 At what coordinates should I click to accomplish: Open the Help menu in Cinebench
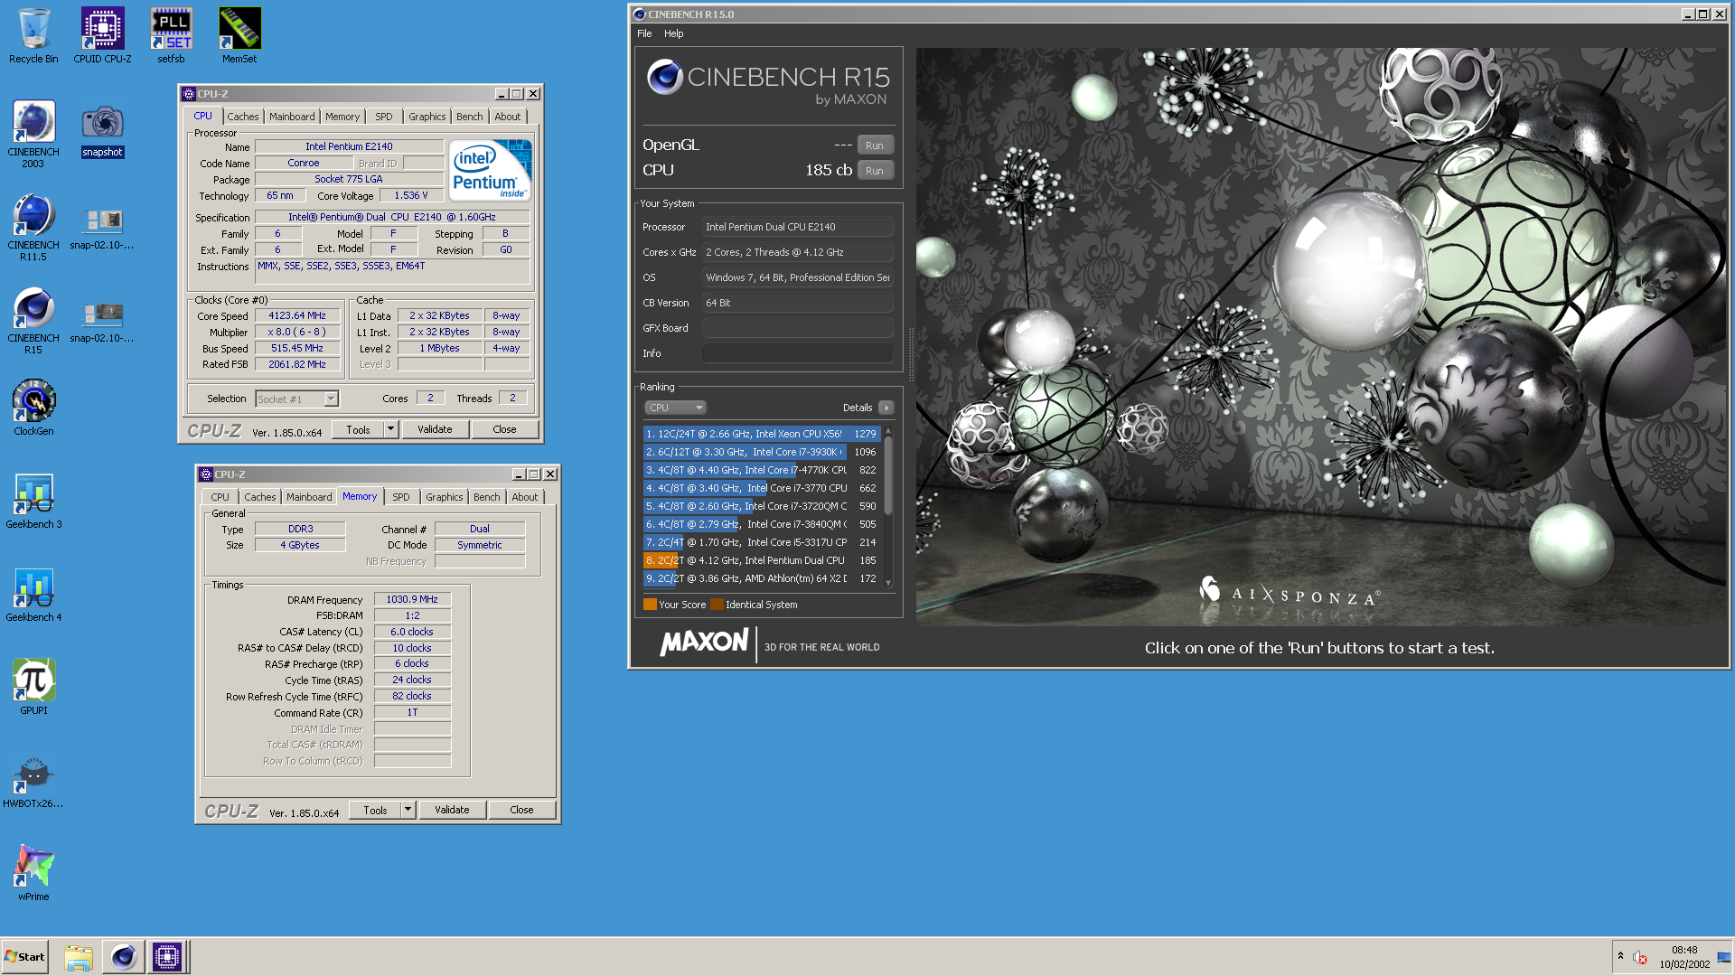(x=674, y=33)
